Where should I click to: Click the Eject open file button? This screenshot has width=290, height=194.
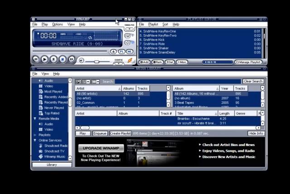click(114, 52)
